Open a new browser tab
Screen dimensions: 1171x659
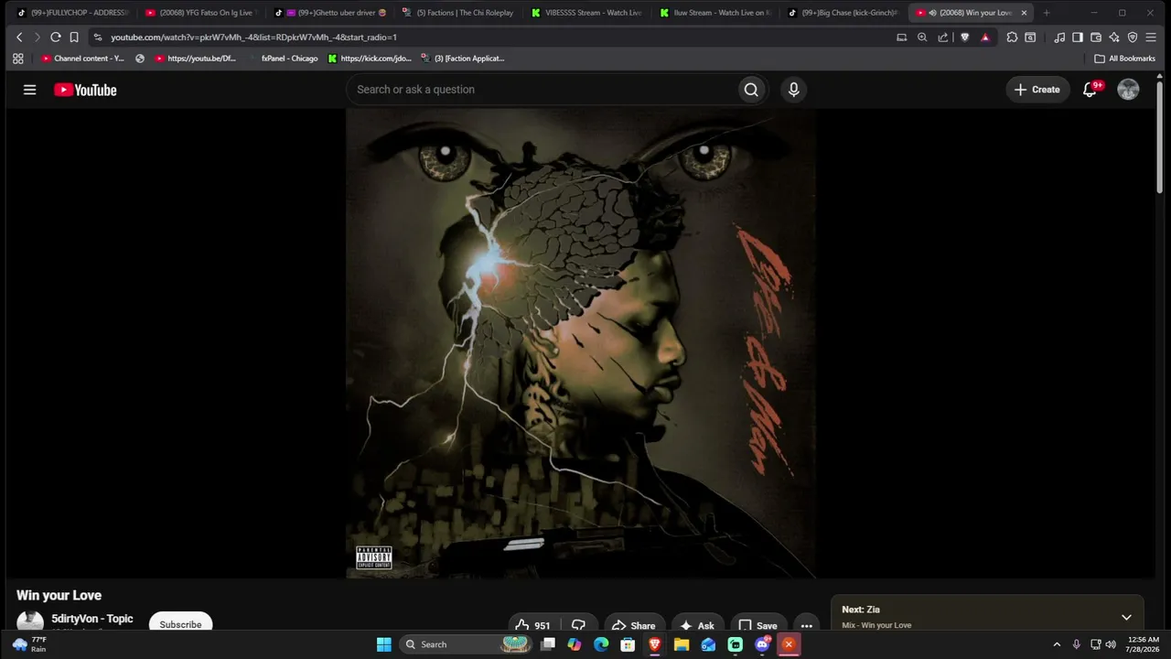pos(1047,13)
